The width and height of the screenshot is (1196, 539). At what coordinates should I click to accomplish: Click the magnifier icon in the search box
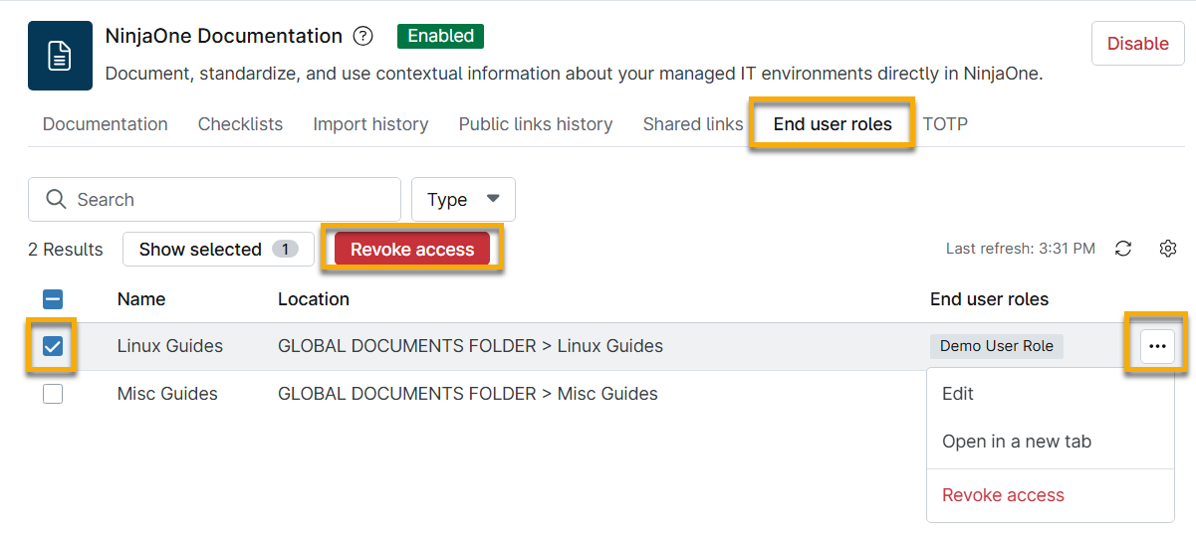[56, 199]
